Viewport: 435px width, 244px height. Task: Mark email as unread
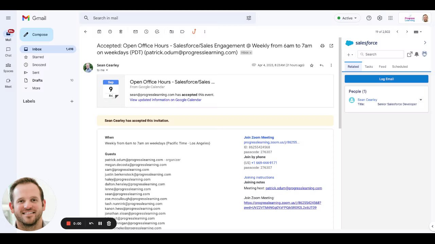(136, 32)
